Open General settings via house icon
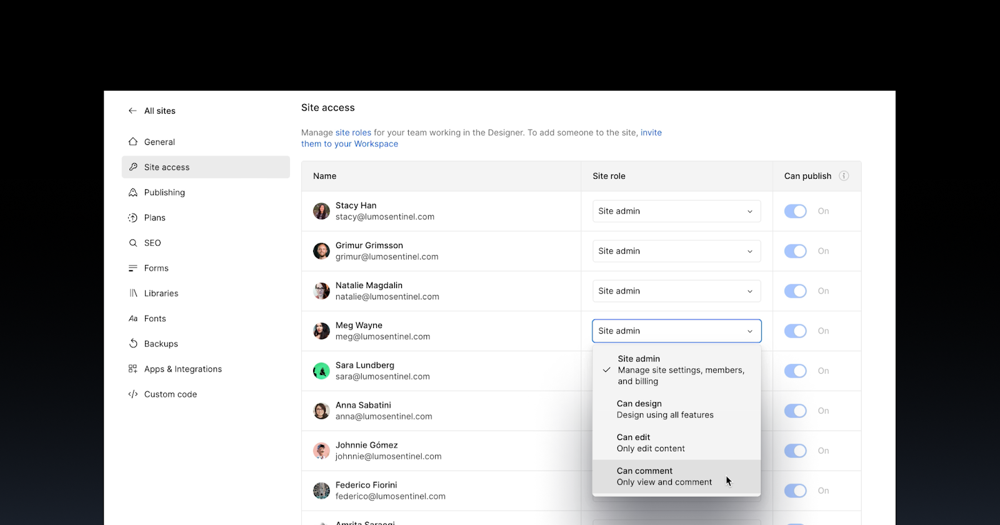The height and width of the screenshot is (525, 1000). pos(132,142)
